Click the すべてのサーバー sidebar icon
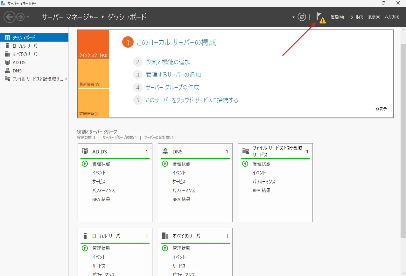The height and width of the screenshot is (276, 406). 8,54
